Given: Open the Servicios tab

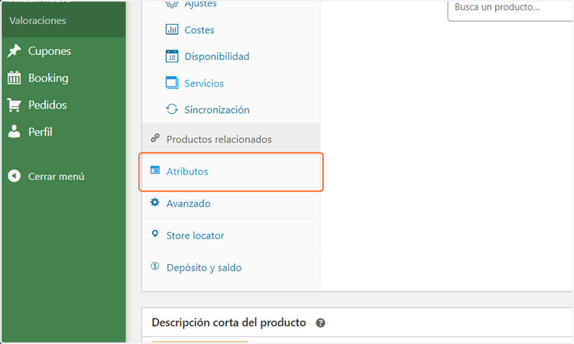Looking at the screenshot, I should [x=204, y=83].
